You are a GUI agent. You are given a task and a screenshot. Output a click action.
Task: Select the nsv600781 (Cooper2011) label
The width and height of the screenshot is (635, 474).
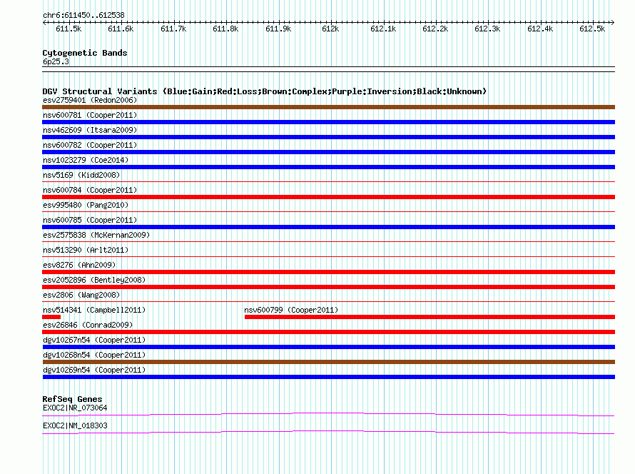coord(90,115)
